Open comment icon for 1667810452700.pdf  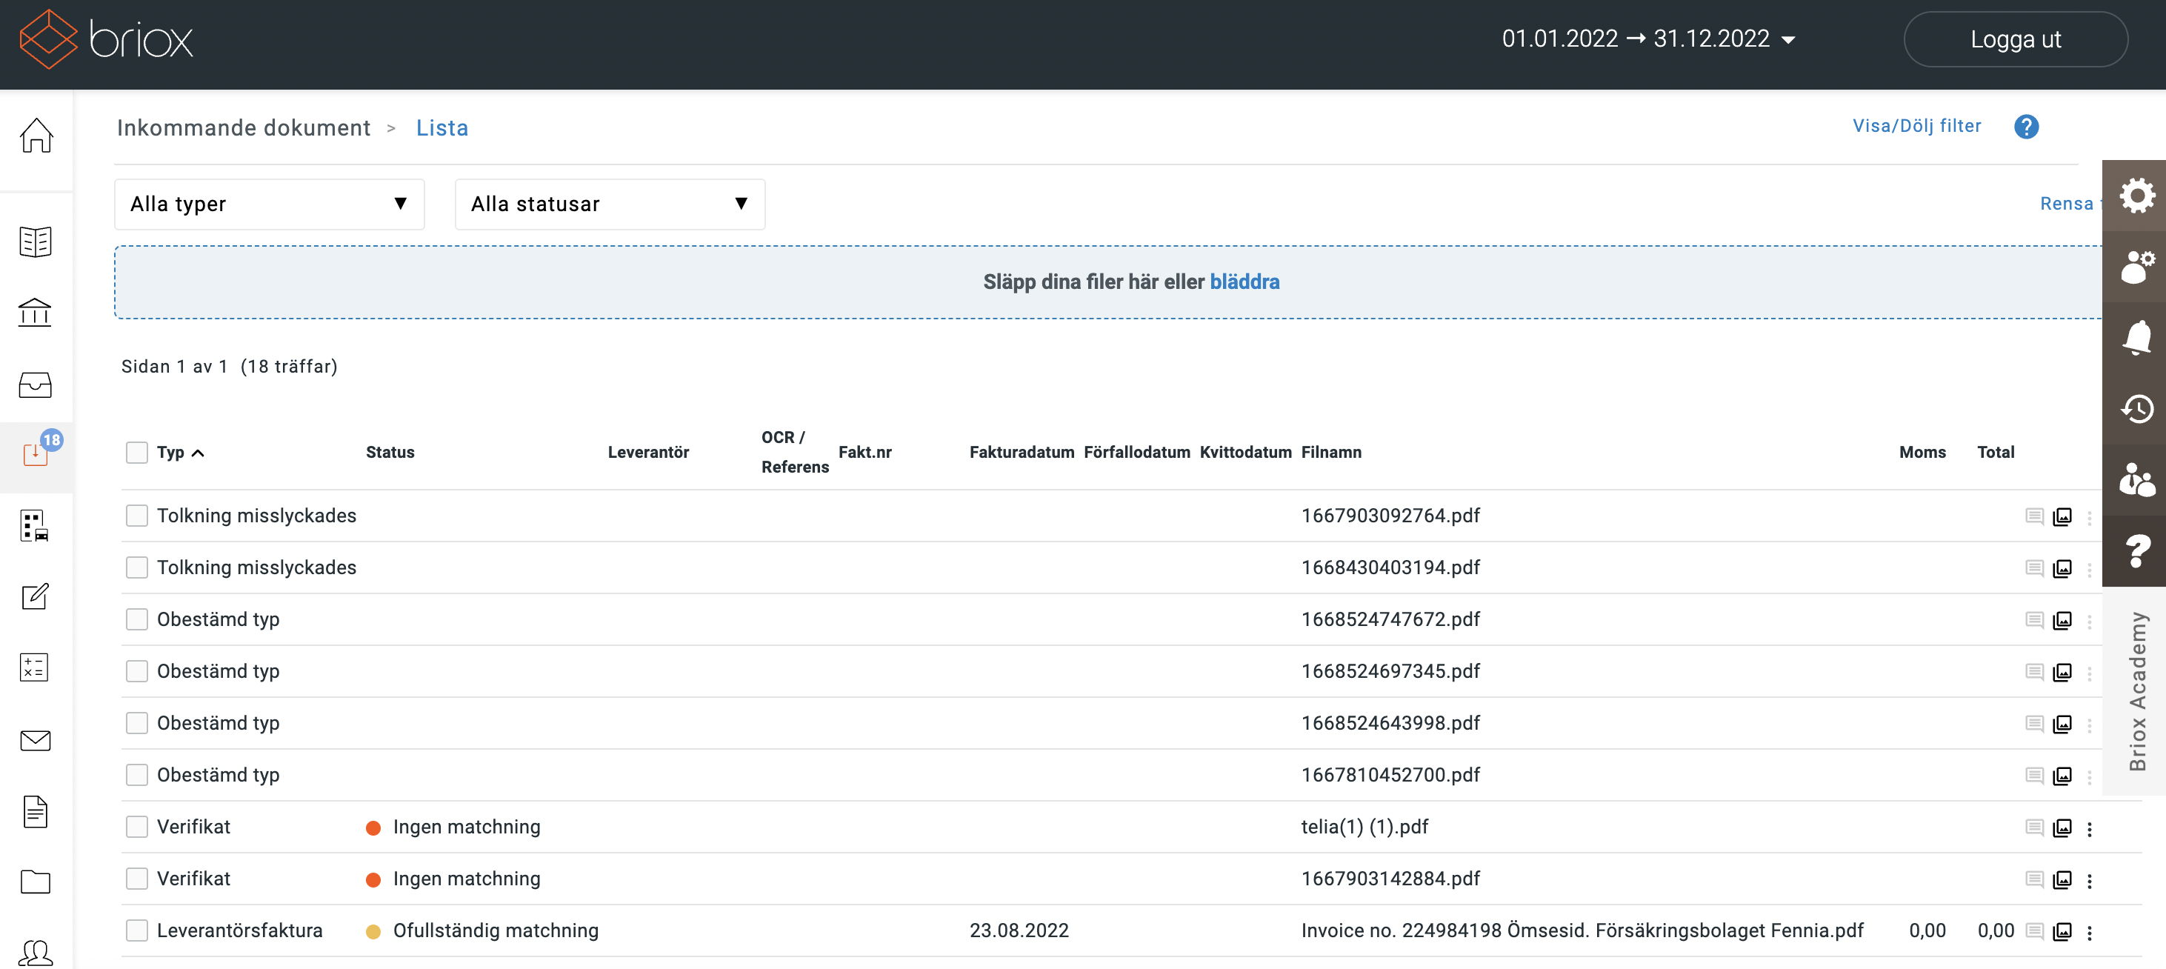[x=2034, y=776]
